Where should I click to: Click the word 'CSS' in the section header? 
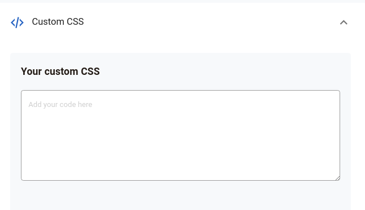click(75, 21)
